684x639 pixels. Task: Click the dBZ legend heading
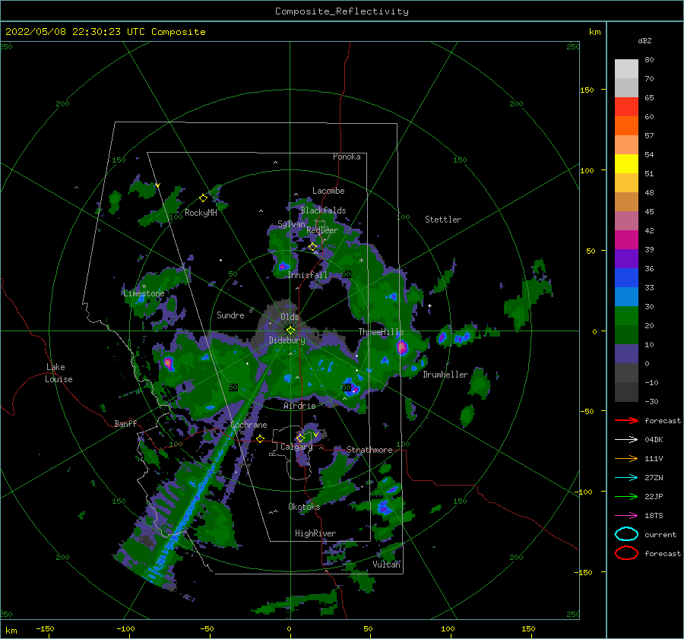644,40
